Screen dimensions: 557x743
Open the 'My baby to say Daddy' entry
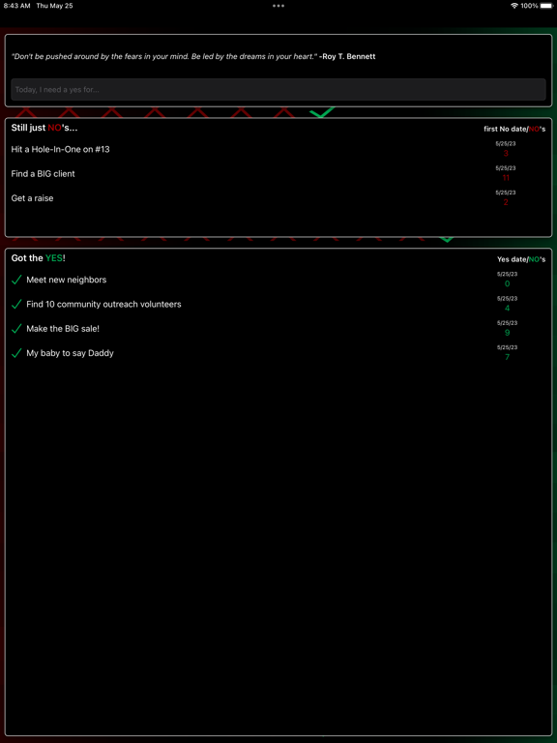70,353
